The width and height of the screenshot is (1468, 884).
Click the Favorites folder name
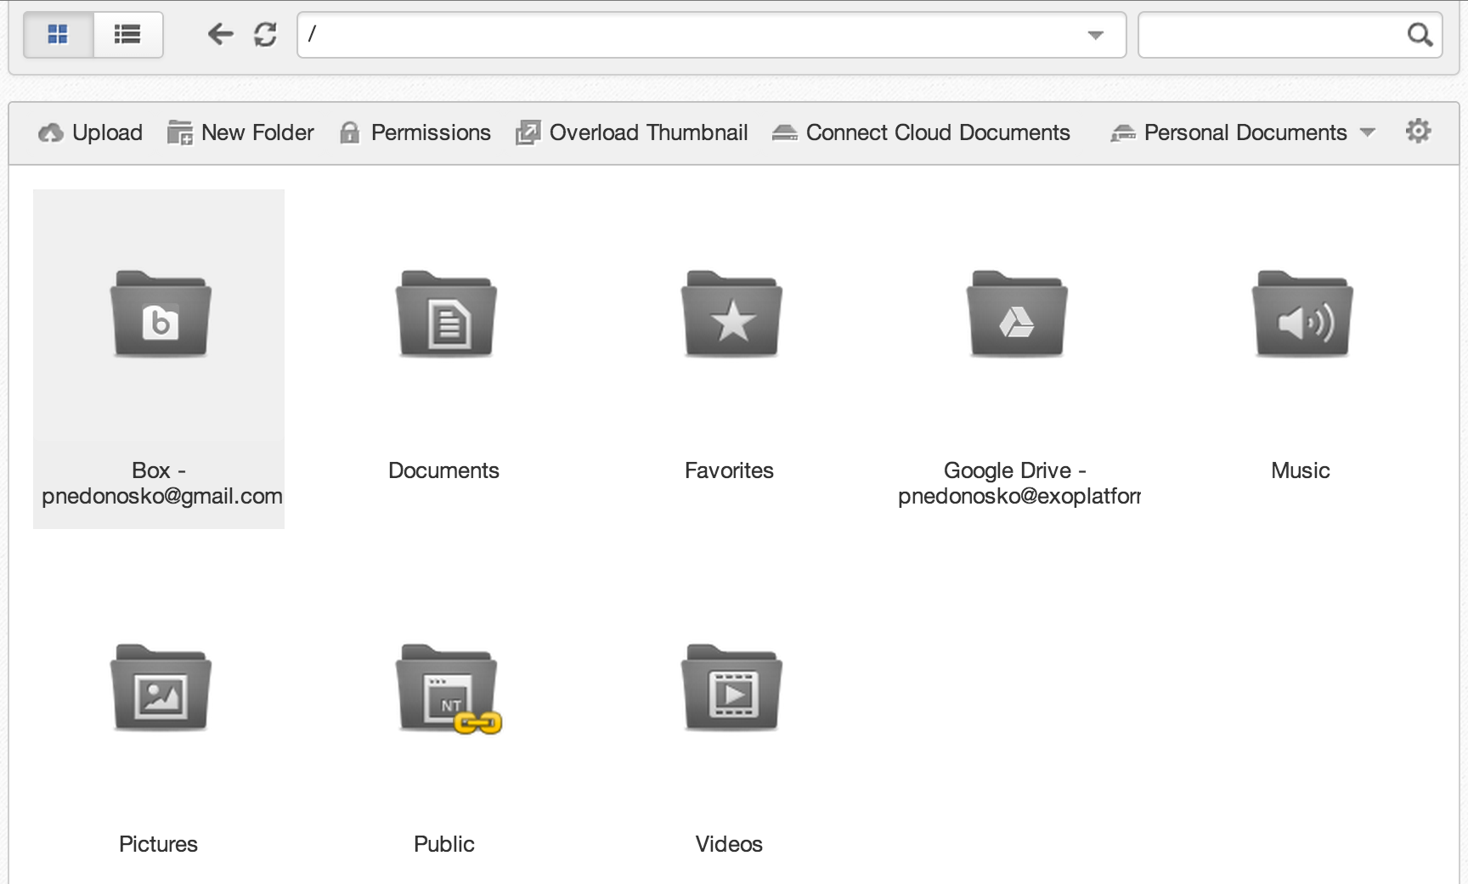coord(729,470)
